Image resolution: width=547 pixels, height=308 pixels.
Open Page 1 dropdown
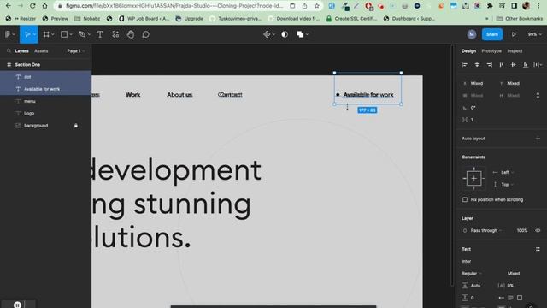[76, 51]
